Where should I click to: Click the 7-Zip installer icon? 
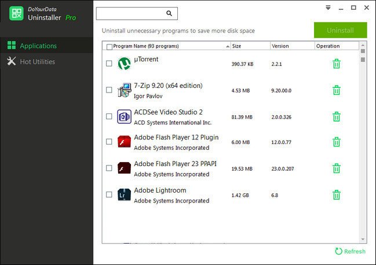click(124, 90)
